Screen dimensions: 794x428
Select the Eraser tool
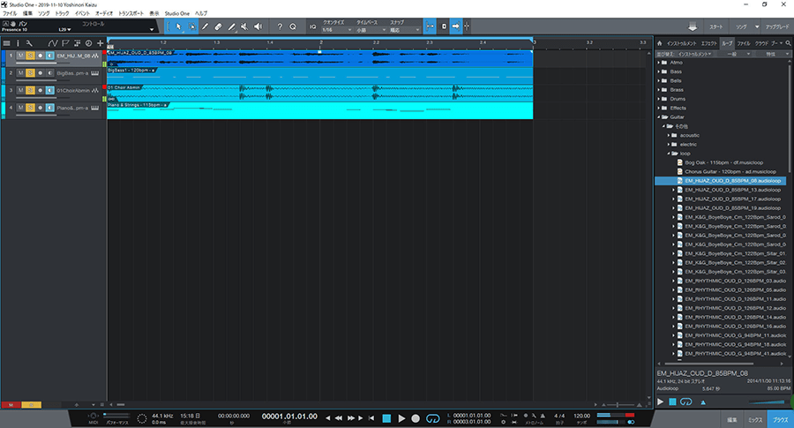click(218, 26)
